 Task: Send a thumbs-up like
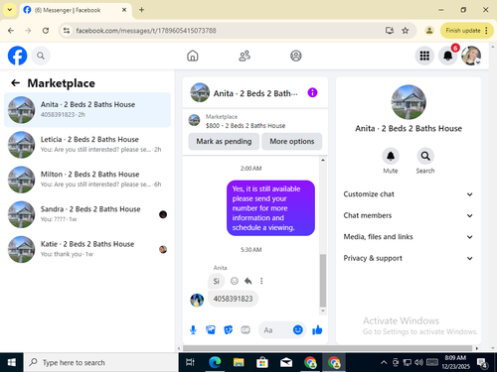coord(317,330)
